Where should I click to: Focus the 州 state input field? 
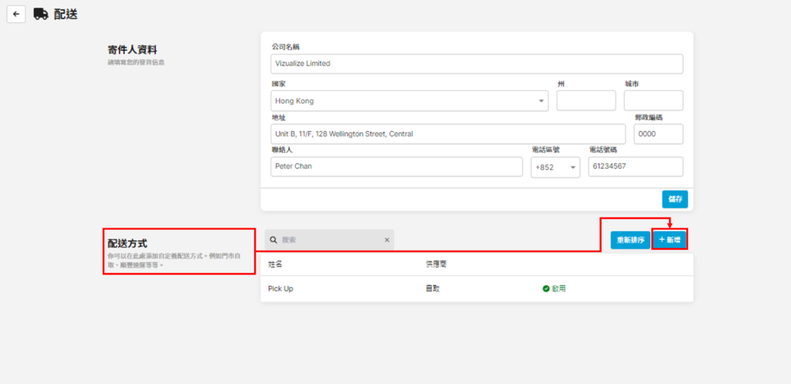586,101
